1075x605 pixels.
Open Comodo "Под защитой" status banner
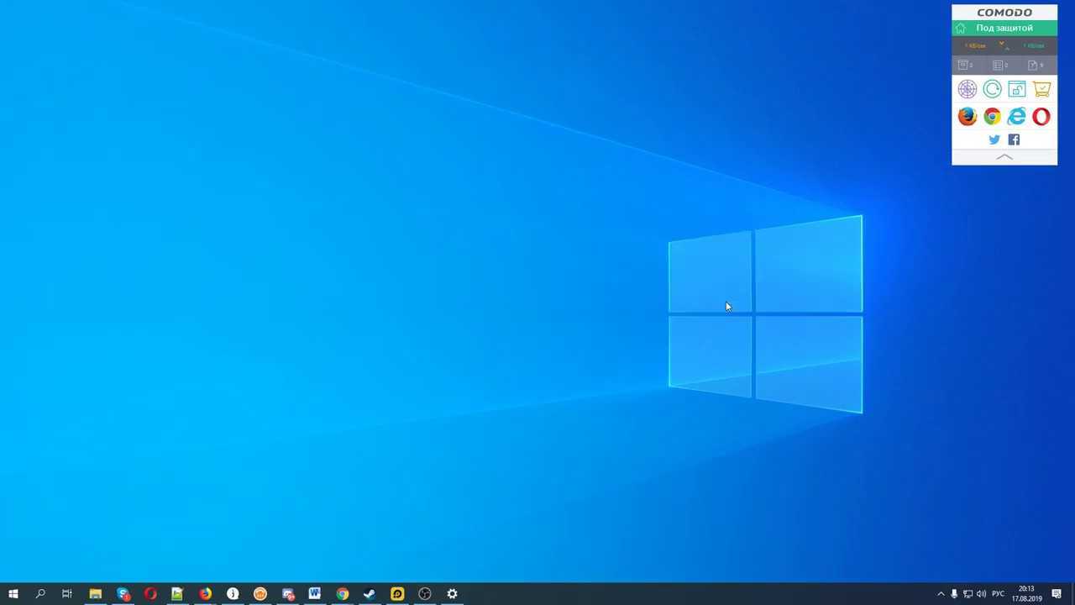[1004, 28]
